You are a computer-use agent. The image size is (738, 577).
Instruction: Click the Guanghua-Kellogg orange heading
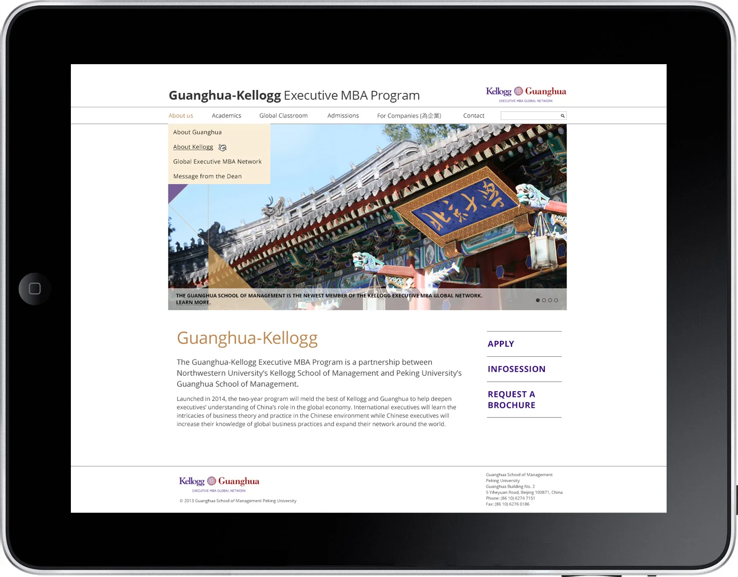247,338
